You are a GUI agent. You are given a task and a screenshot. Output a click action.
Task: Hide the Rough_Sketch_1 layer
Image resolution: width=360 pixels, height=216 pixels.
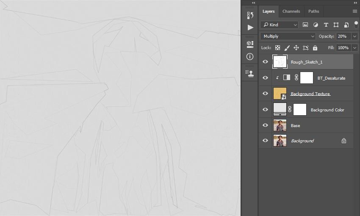(x=265, y=61)
